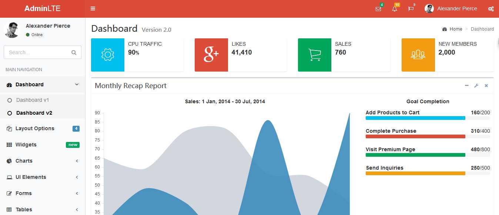Open the Forms menu item
Viewport: 499px width, 215px height.
coord(43,193)
